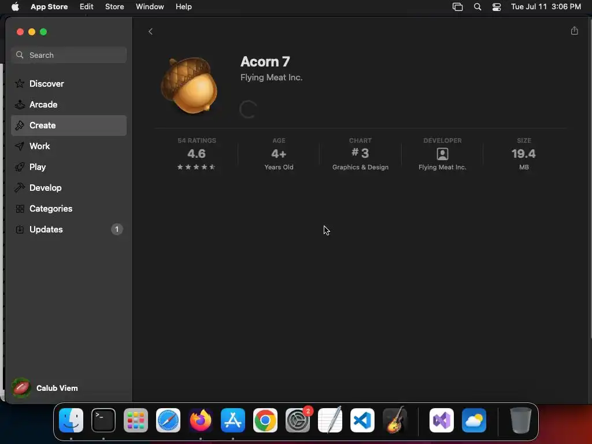Click the Play rocket icon
592x444 pixels.
pyautogui.click(x=20, y=167)
